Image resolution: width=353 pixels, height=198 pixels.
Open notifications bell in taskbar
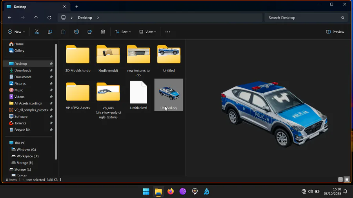click(345, 191)
